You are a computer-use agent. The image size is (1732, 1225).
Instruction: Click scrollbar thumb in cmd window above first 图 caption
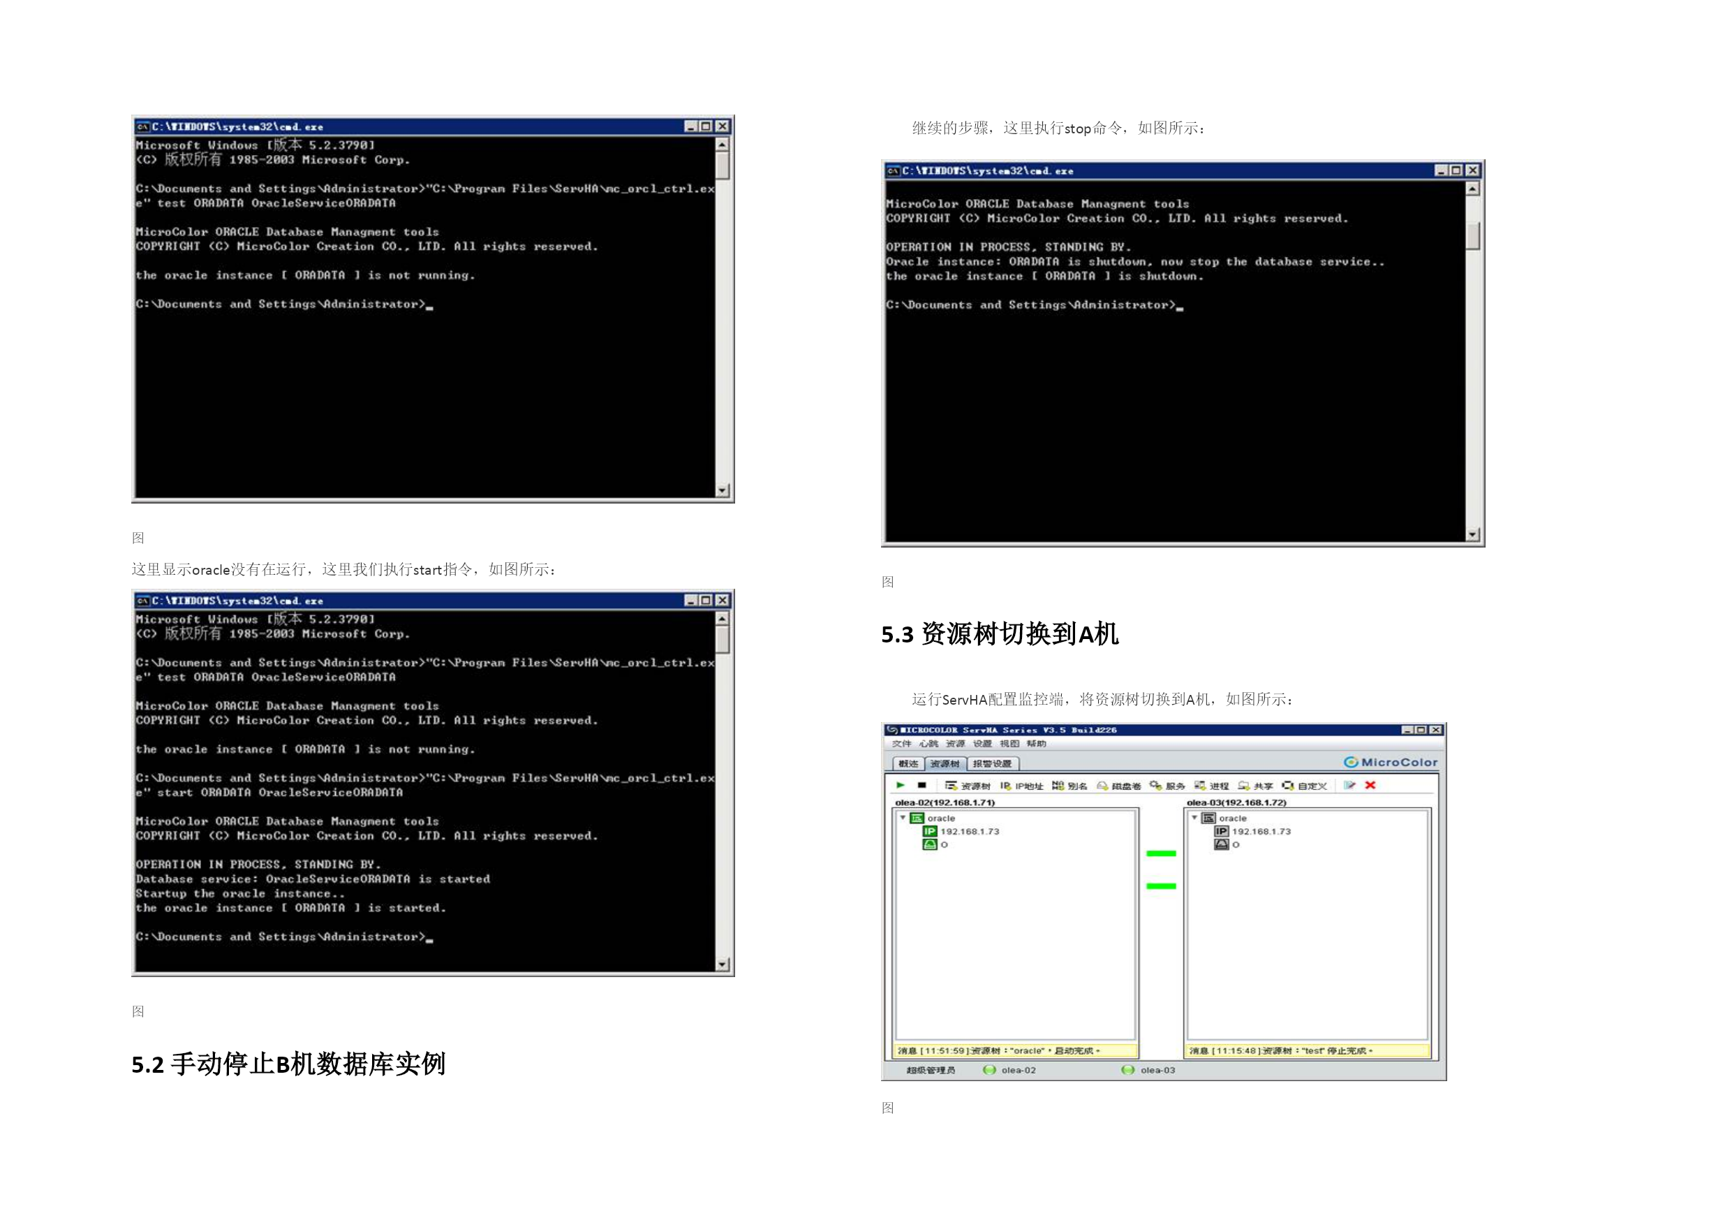(x=722, y=166)
